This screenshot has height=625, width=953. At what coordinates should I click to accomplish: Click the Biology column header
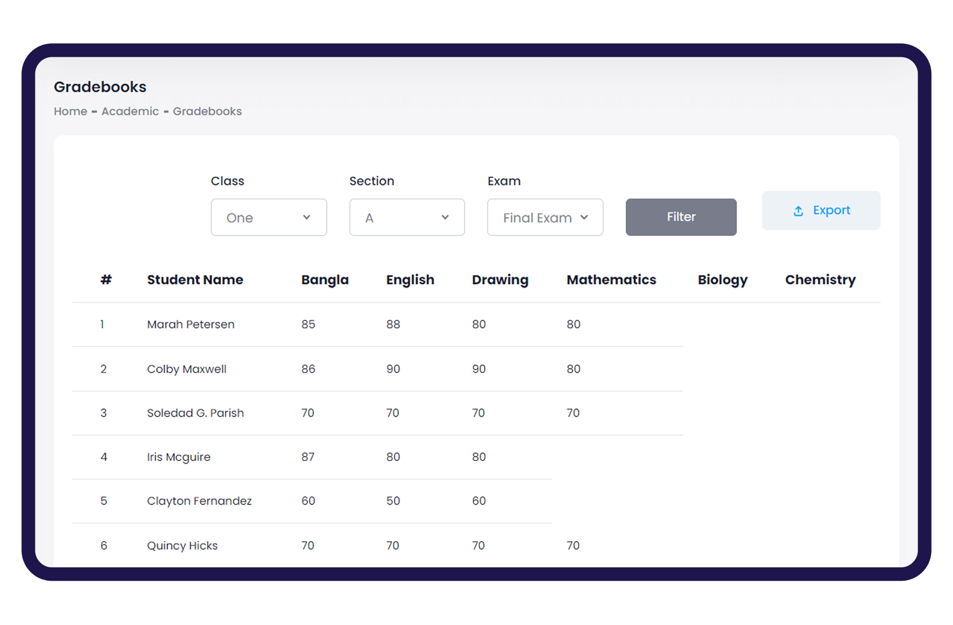tap(722, 280)
